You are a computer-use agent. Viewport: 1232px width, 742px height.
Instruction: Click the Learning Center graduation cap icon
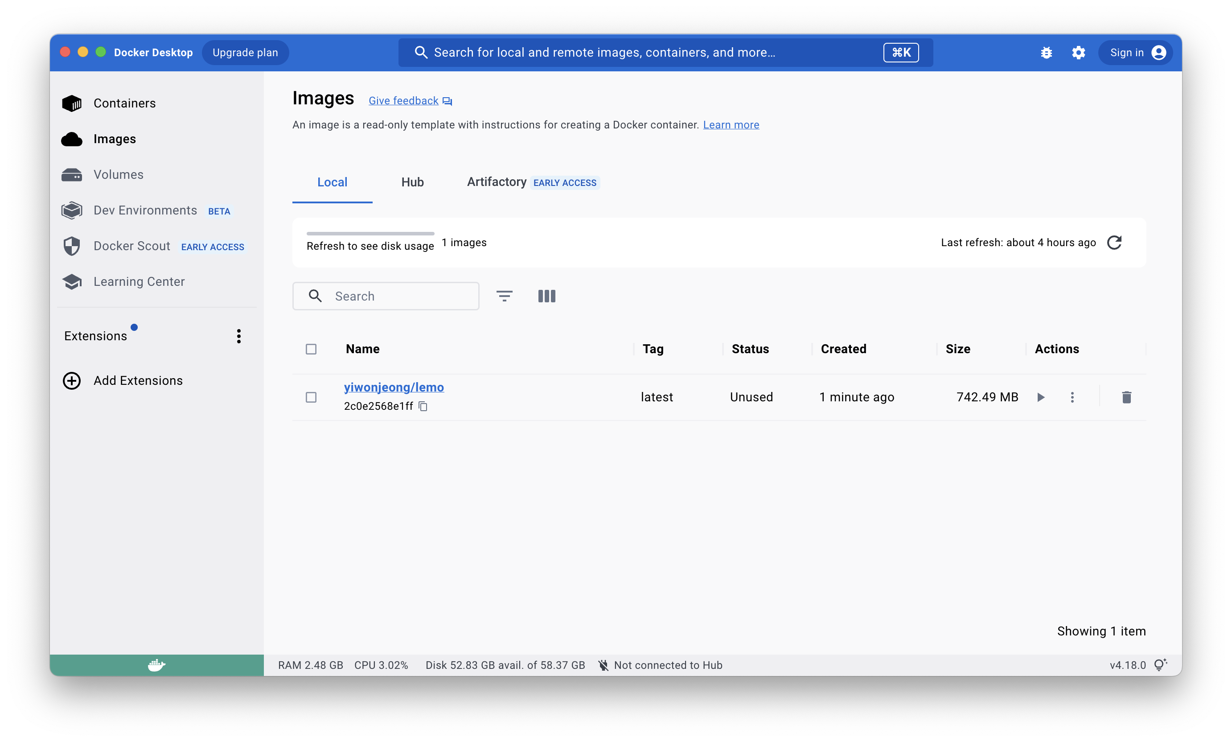pyautogui.click(x=71, y=281)
